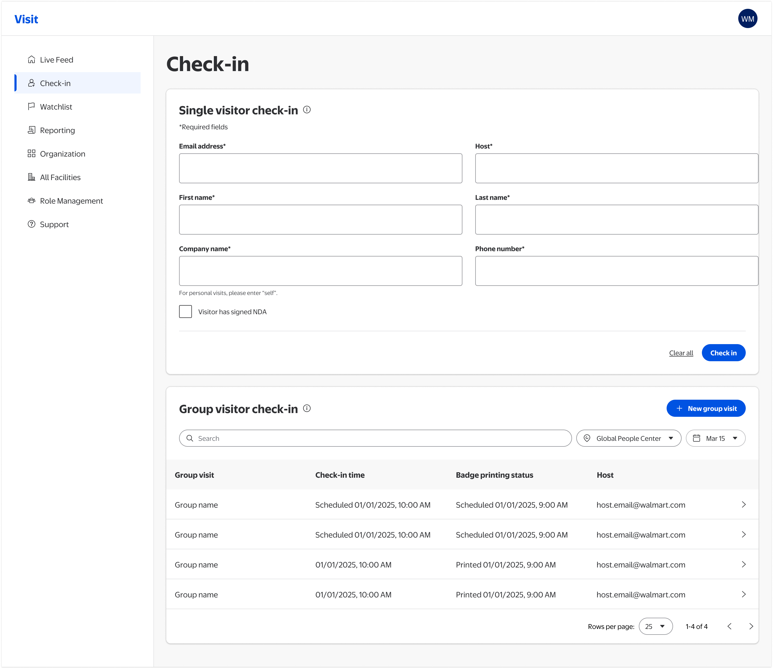This screenshot has height=669, width=773.
Task: Submit with the Check in button
Action: click(x=723, y=353)
